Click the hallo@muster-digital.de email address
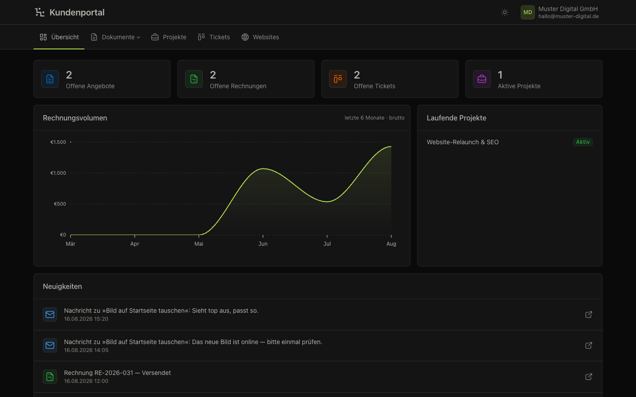The height and width of the screenshot is (397, 636). [568, 16]
